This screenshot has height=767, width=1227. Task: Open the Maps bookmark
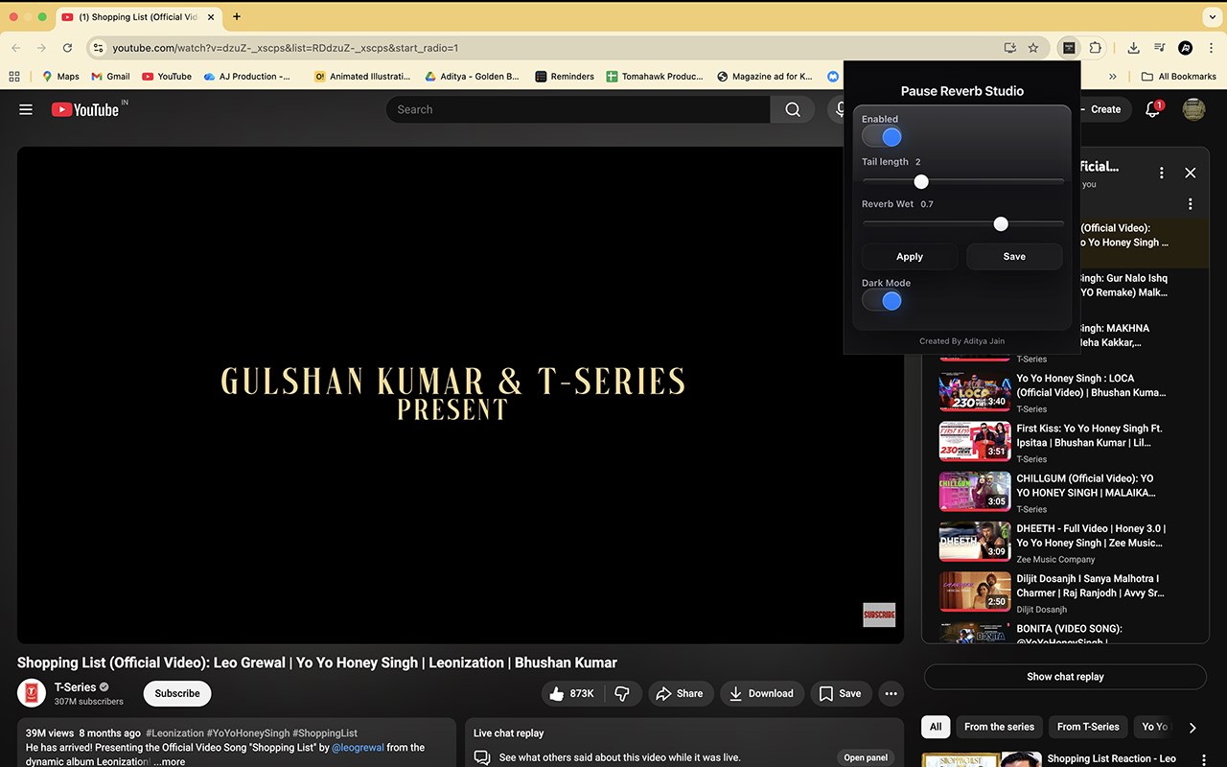pos(60,77)
